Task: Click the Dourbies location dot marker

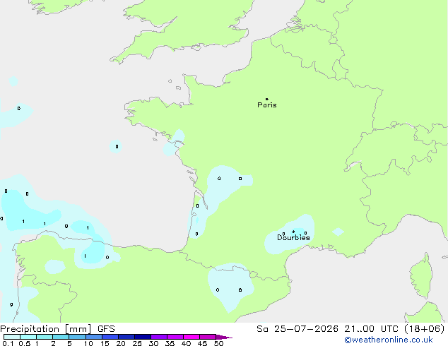Action: [x=293, y=232]
